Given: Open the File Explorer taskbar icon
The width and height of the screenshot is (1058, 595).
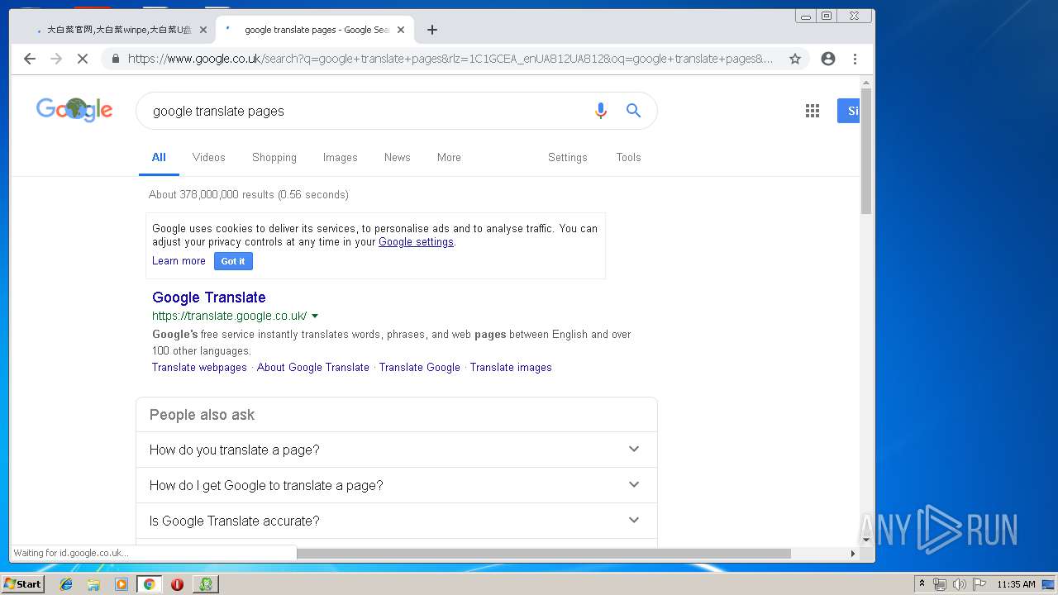Looking at the screenshot, I should (x=93, y=584).
